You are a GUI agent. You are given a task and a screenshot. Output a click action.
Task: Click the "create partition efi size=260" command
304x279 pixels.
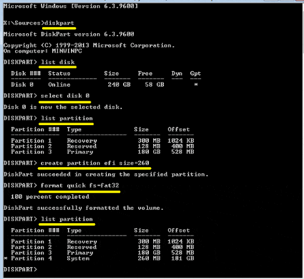95,163
